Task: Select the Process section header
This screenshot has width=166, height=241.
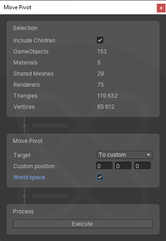Action: tap(23, 212)
